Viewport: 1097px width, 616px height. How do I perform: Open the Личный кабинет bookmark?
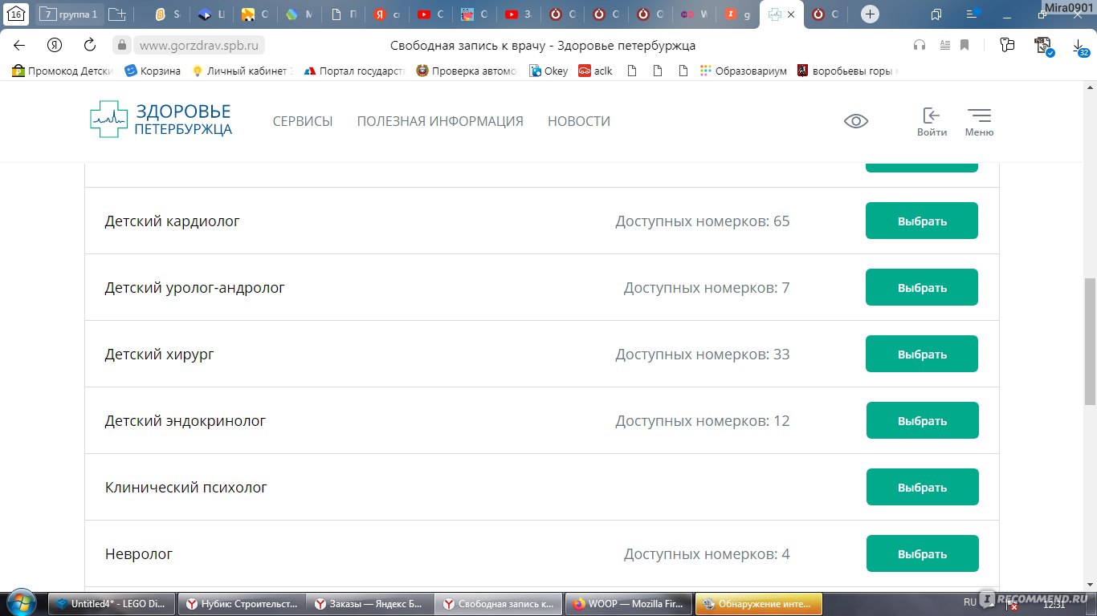(x=243, y=71)
